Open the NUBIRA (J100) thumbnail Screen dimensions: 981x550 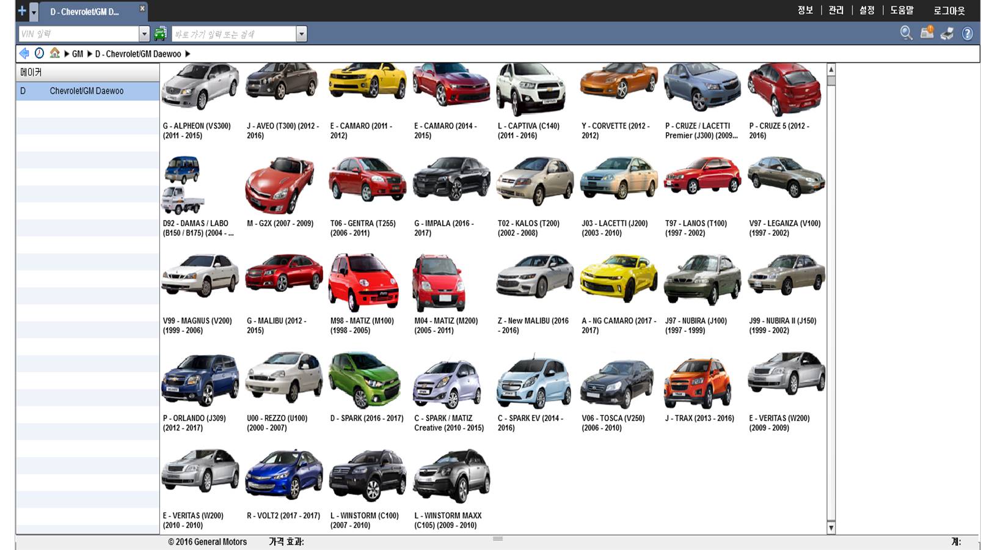tap(702, 280)
